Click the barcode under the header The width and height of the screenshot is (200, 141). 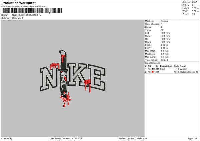click(x=32, y=11)
